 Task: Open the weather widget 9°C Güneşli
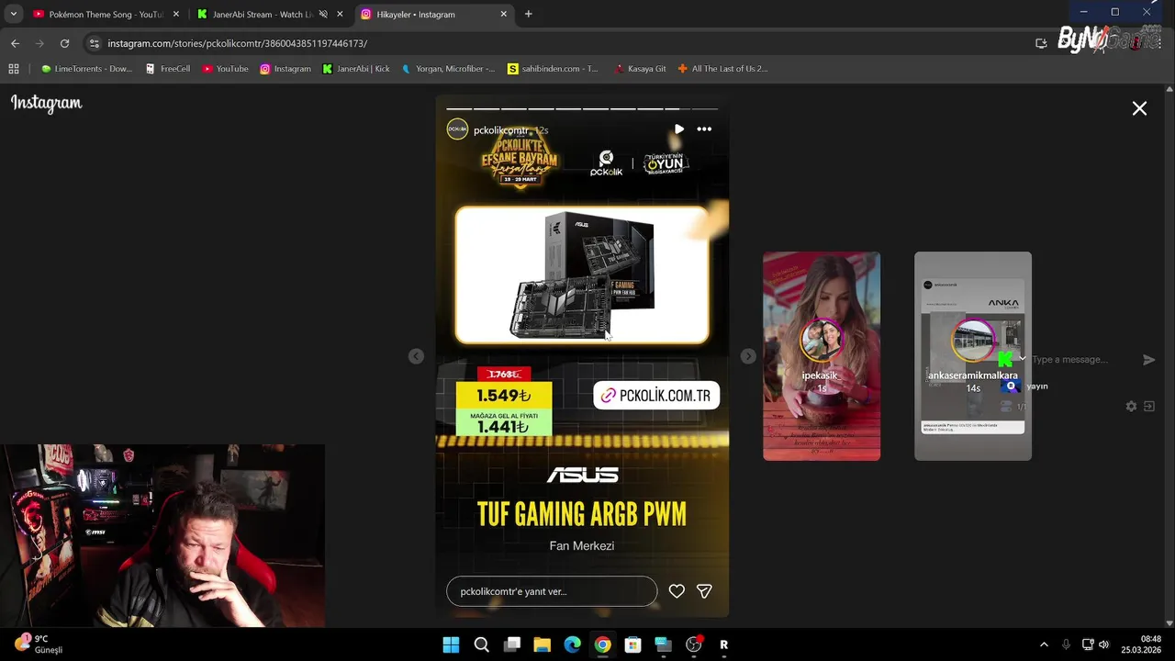click(x=39, y=644)
